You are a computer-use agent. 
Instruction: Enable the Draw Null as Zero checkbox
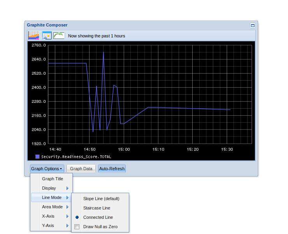pyautogui.click(x=77, y=227)
